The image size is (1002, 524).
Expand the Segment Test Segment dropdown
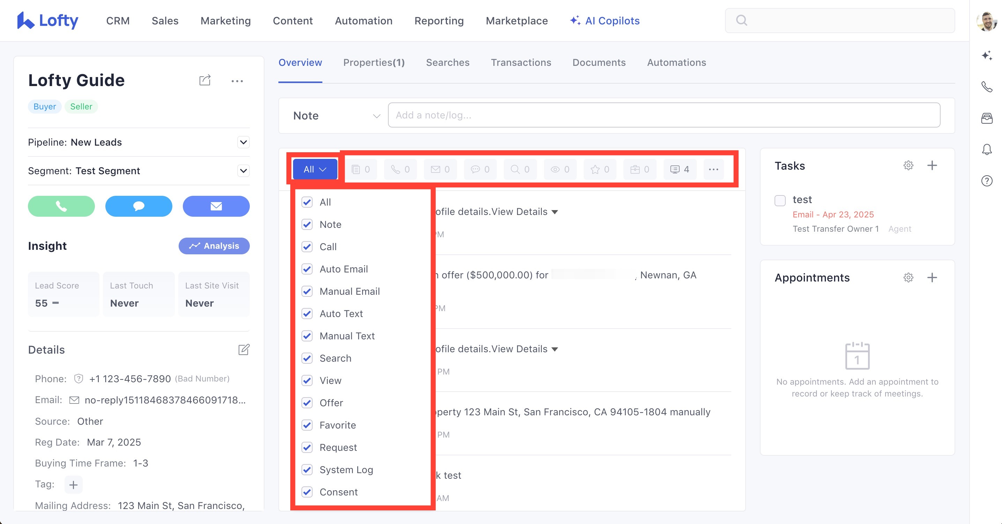(243, 170)
